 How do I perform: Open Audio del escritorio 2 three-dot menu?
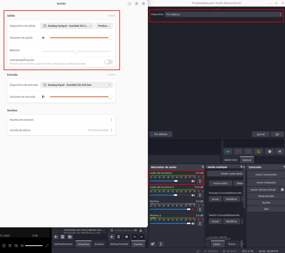[x=200, y=195]
